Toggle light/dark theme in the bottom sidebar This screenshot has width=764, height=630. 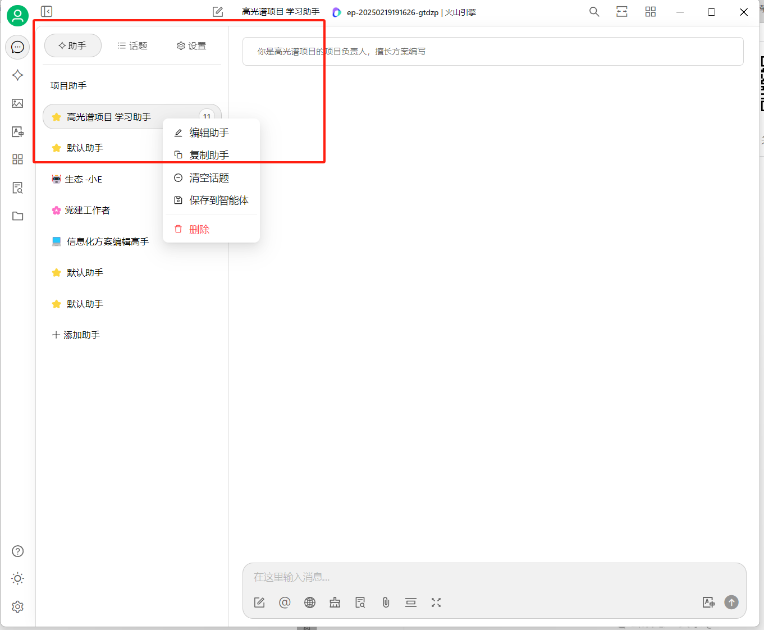pyautogui.click(x=17, y=578)
